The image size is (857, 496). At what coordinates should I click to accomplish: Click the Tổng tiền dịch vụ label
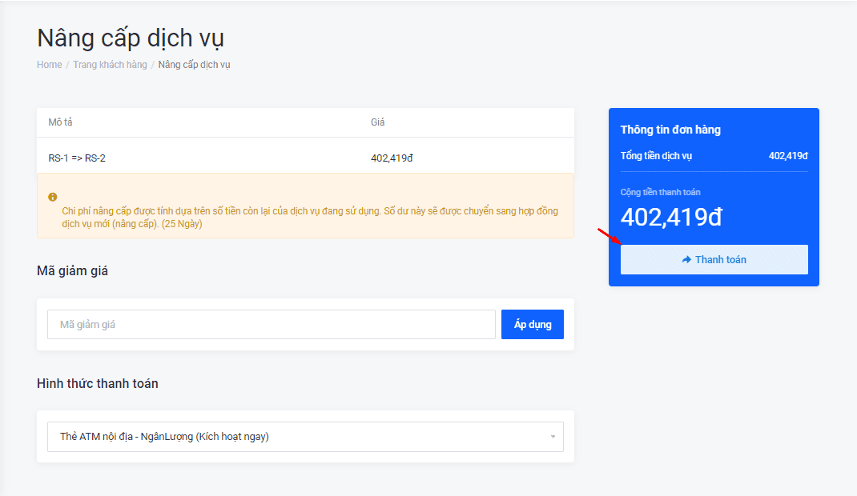click(x=656, y=156)
